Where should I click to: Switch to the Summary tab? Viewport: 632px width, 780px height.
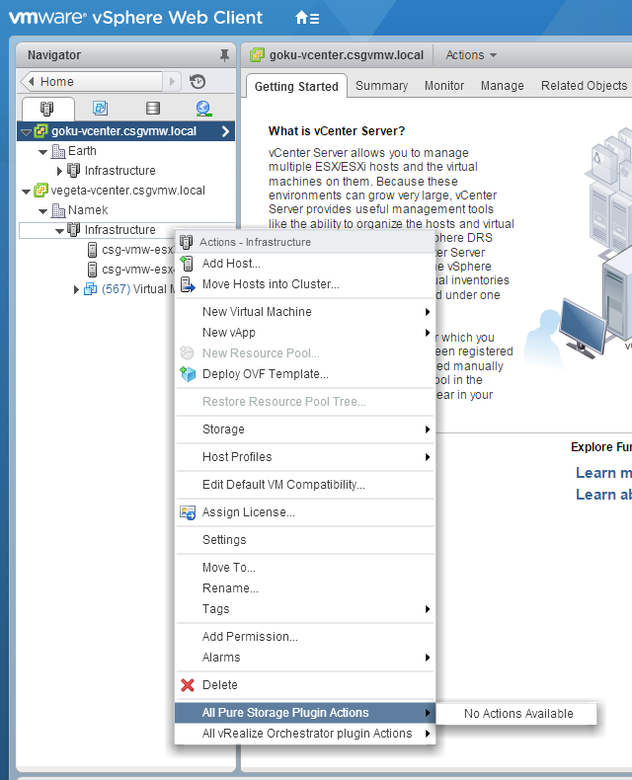pos(382,86)
